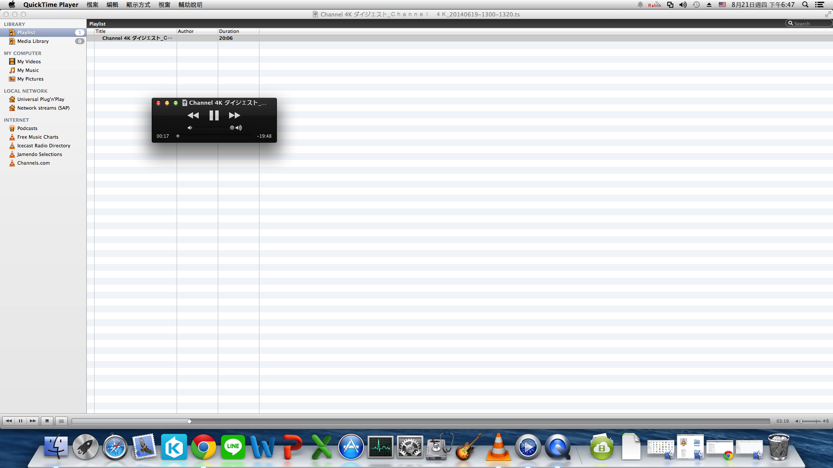Open Podcasts under Internet section
The image size is (833, 468).
click(27, 128)
